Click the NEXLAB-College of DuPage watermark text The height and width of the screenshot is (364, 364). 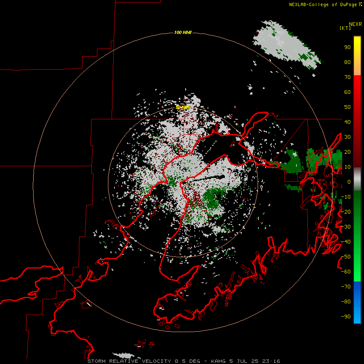point(325,4)
